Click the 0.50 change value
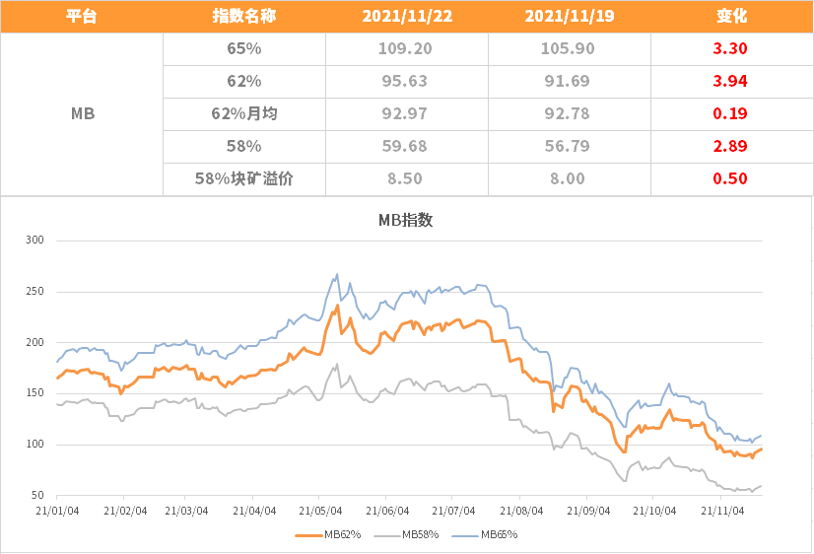 tap(731, 178)
